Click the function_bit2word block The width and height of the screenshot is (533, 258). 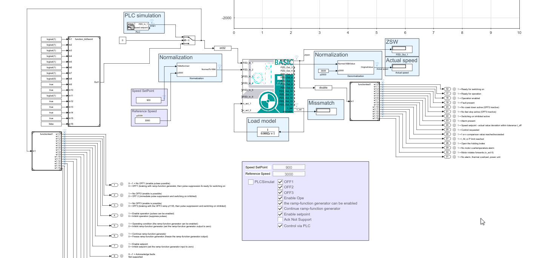coord(84,81)
